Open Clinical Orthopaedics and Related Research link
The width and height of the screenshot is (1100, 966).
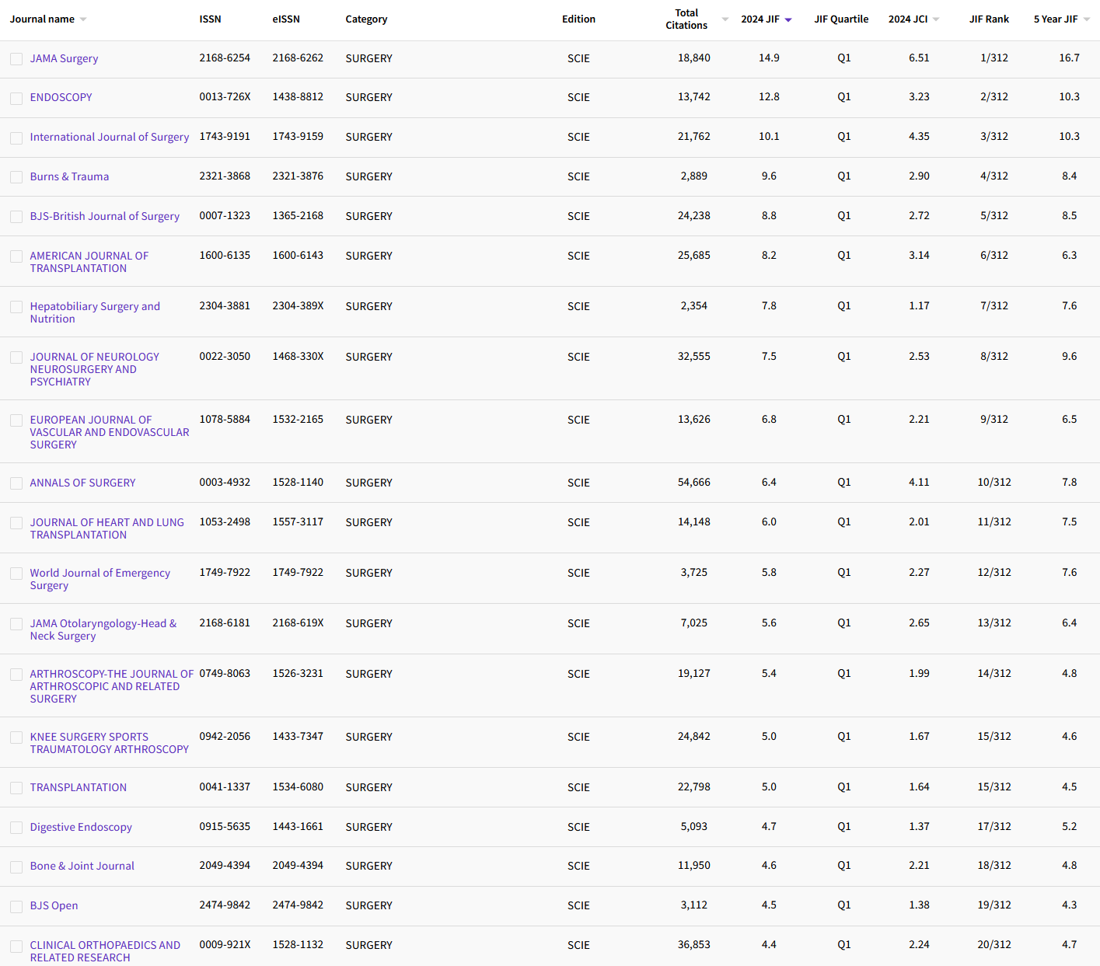click(x=105, y=951)
